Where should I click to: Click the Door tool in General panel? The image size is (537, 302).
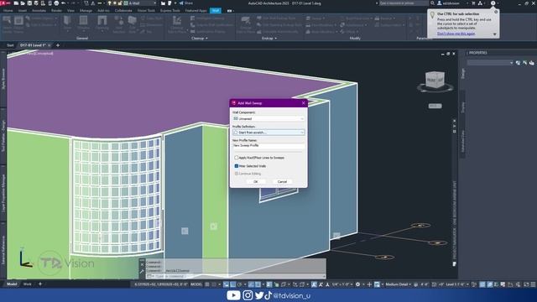67,23
